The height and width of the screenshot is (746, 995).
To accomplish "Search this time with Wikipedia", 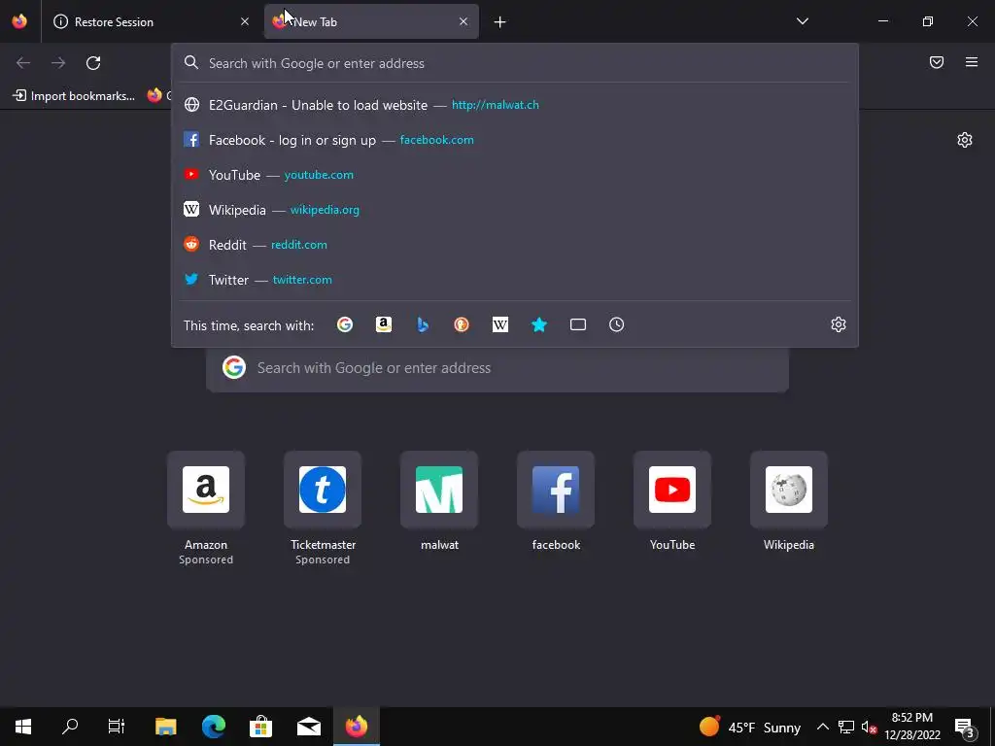I will pyautogui.click(x=500, y=324).
